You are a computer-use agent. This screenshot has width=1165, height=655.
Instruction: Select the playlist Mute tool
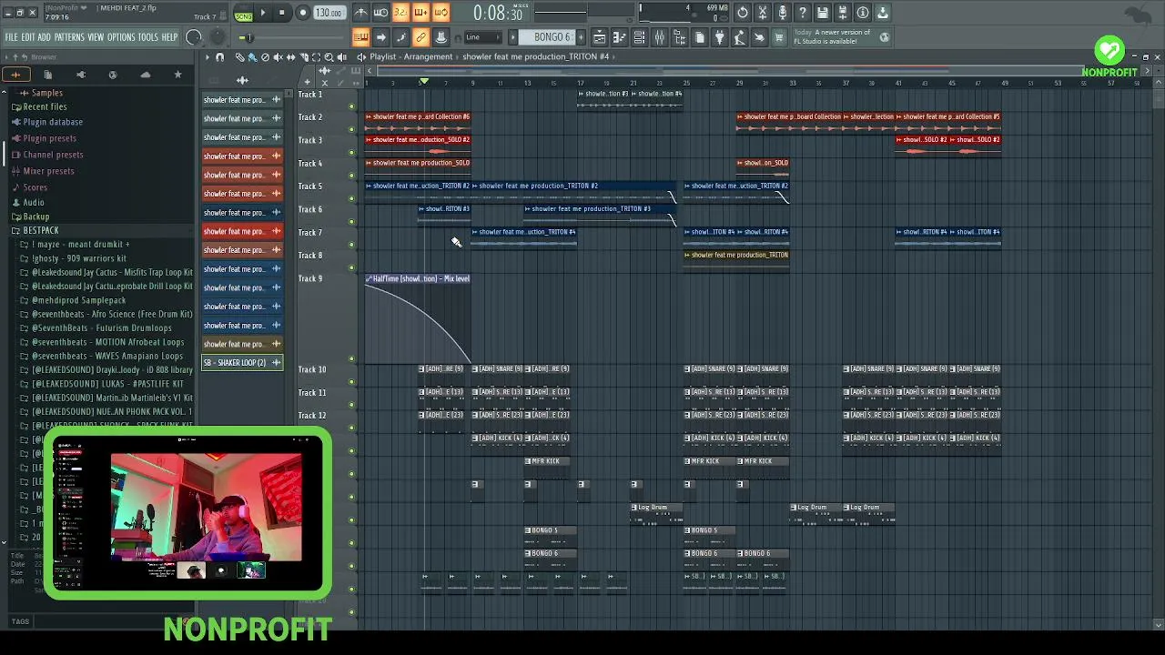(x=279, y=57)
